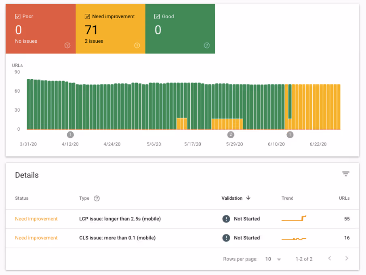
Task: Open the Need improvement link for LCP issue
Action: pos(36,219)
